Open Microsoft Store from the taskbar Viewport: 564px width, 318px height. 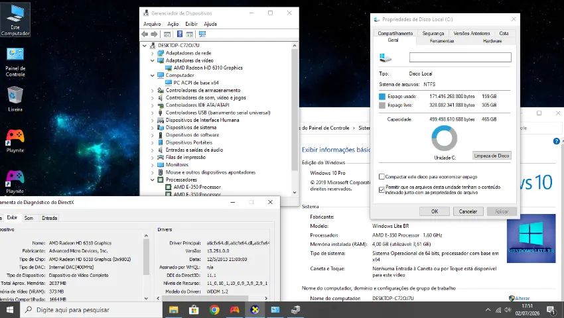click(194, 310)
